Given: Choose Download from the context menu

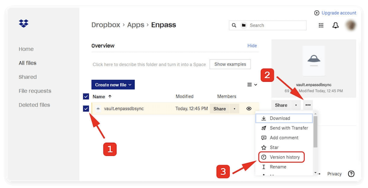Looking at the screenshot, I should coord(284,118).
